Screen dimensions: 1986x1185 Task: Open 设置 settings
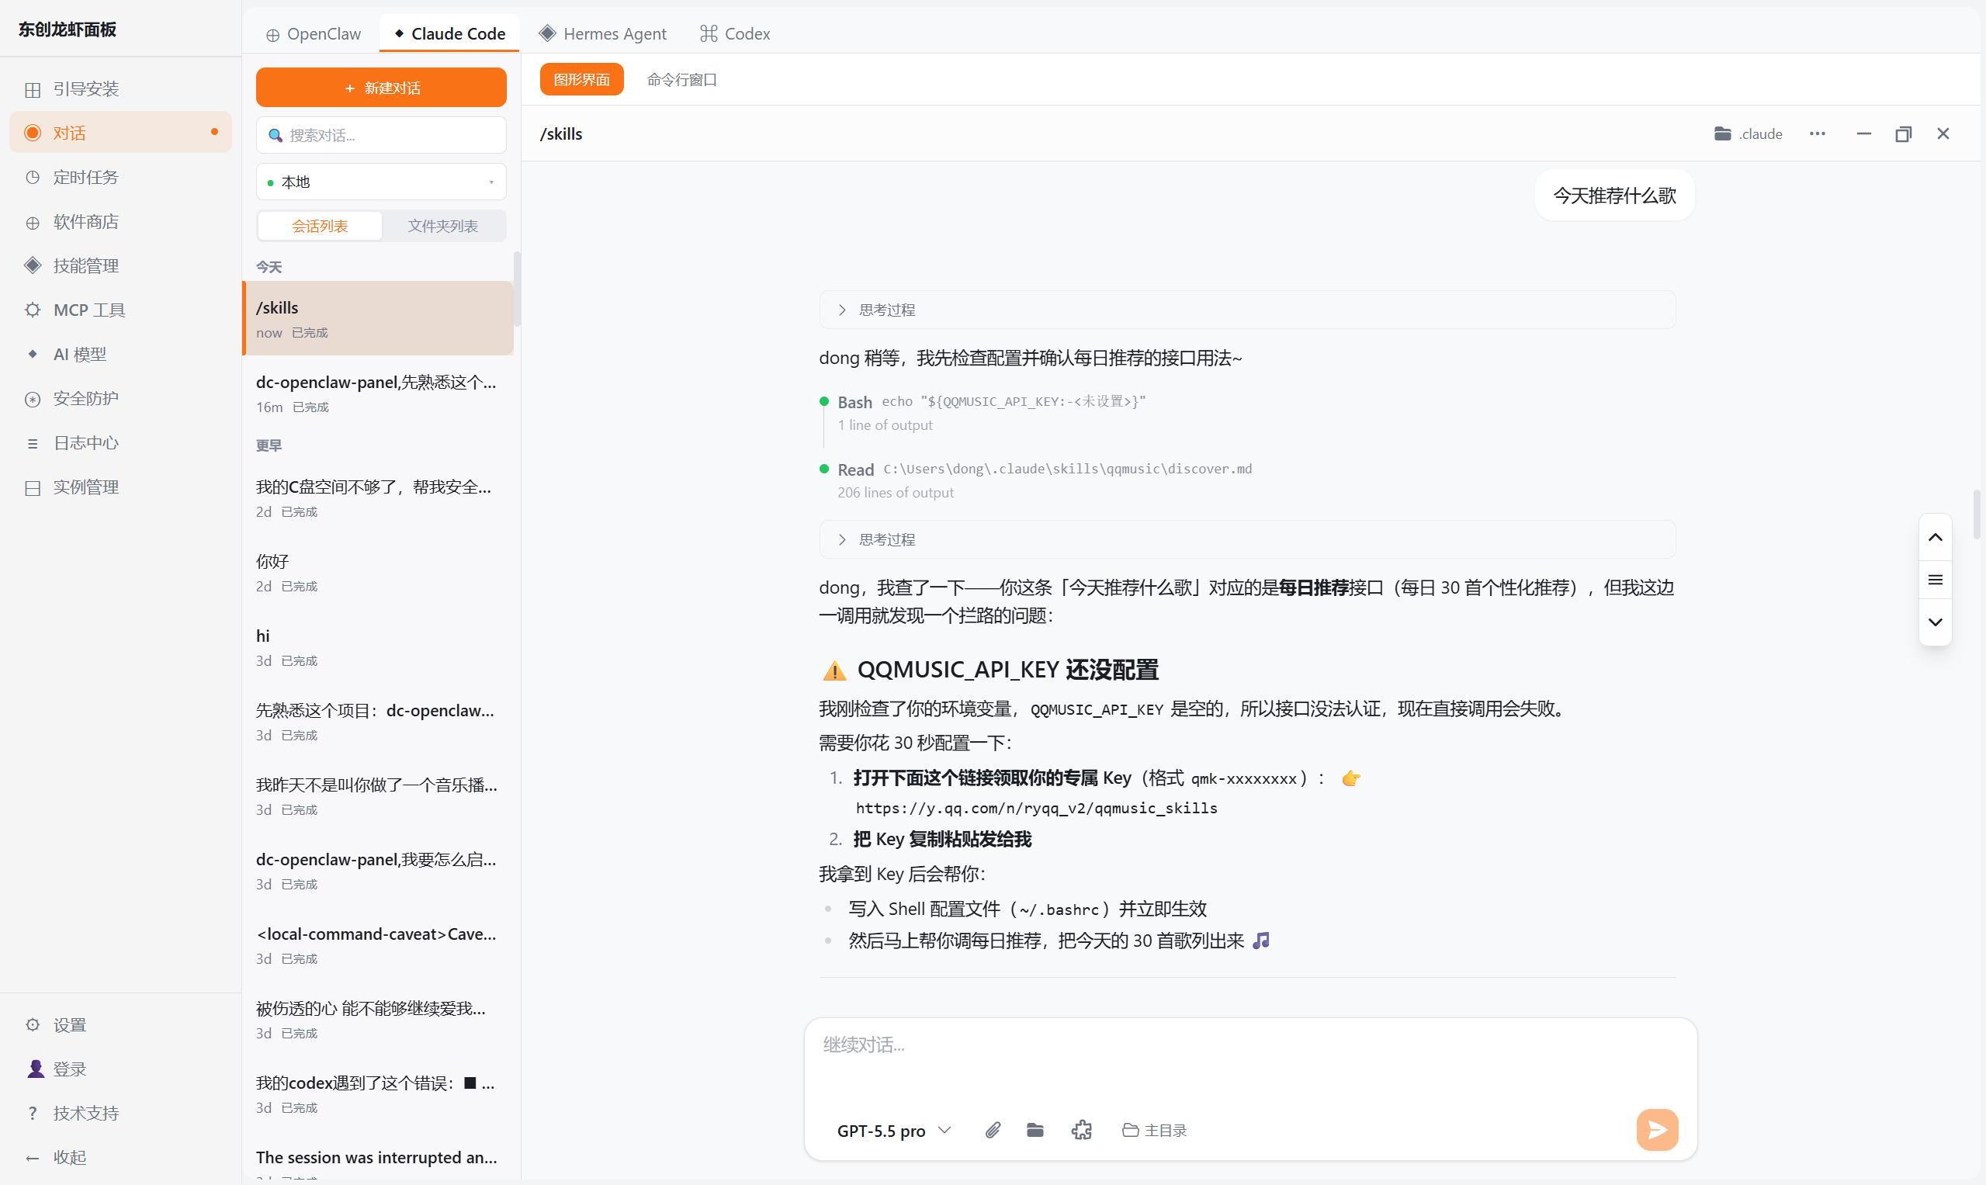click(120, 1024)
